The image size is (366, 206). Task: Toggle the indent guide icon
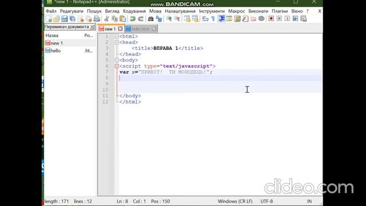click(x=221, y=19)
